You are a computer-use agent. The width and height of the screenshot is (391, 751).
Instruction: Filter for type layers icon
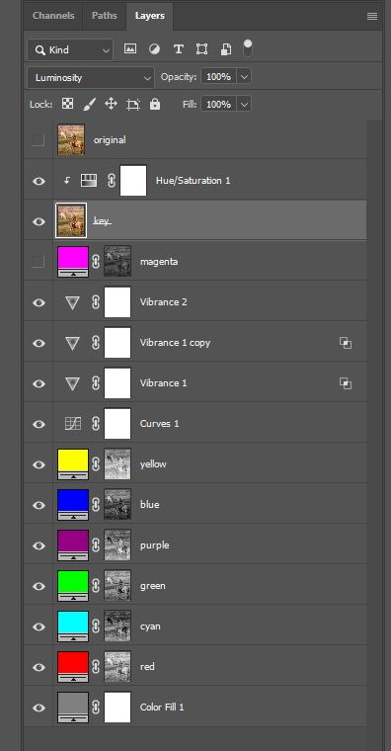click(179, 48)
